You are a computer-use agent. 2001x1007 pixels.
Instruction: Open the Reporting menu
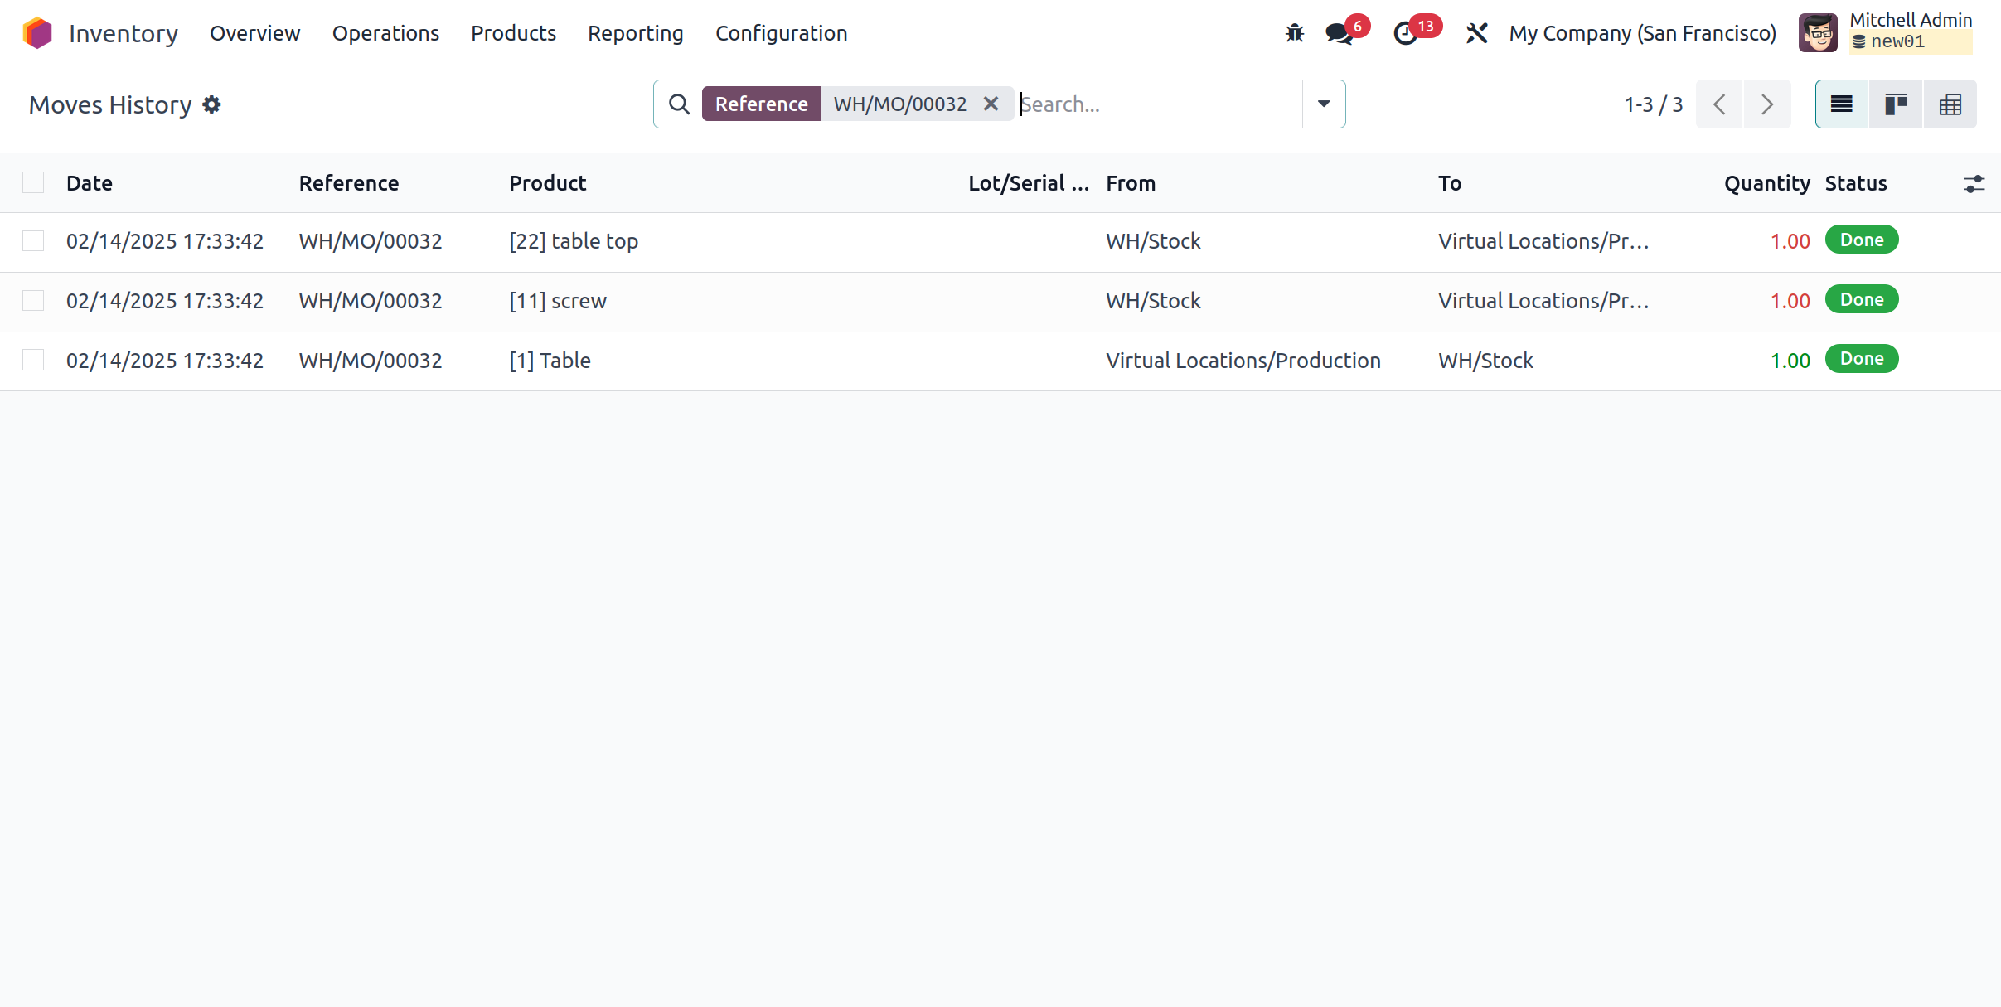(635, 33)
